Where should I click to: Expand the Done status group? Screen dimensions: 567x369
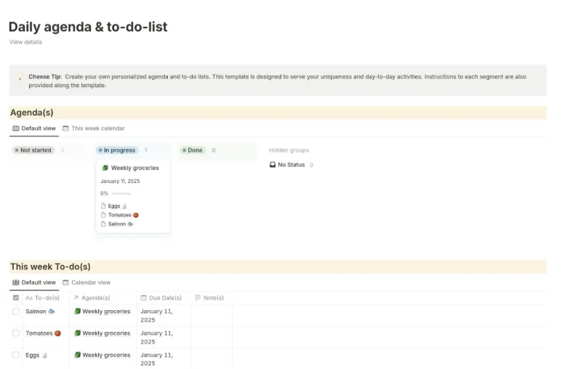click(193, 150)
